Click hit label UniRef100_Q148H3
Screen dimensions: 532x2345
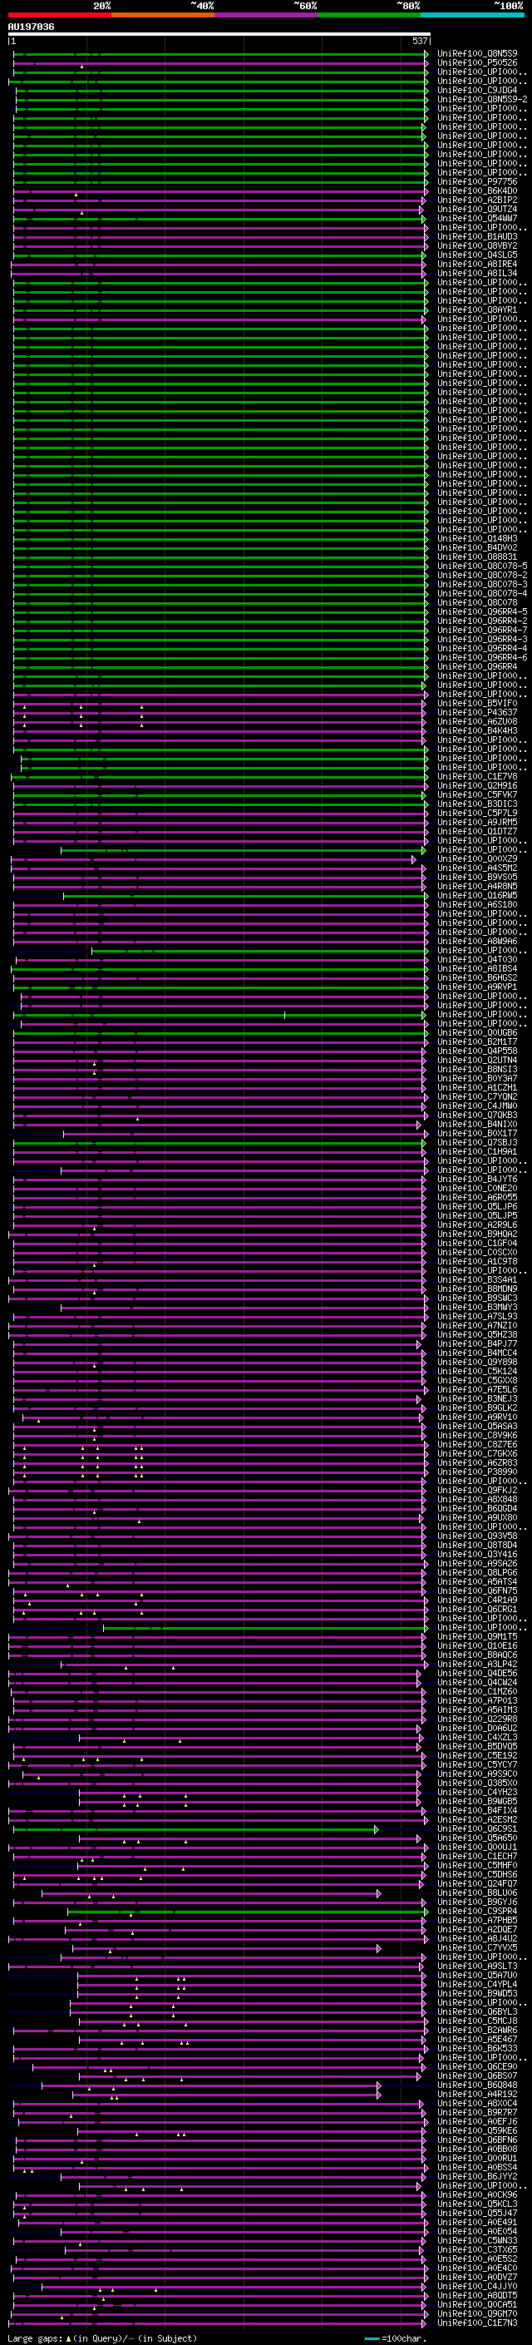[x=477, y=539]
